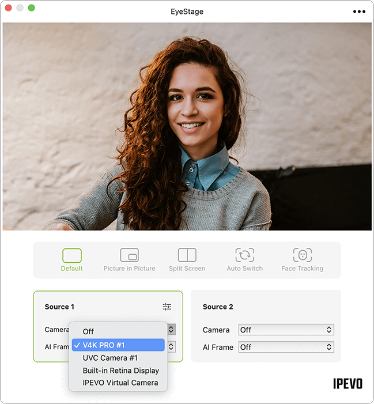This screenshot has width=374, height=404.
Task: Select Off in the camera list
Action: (88, 331)
